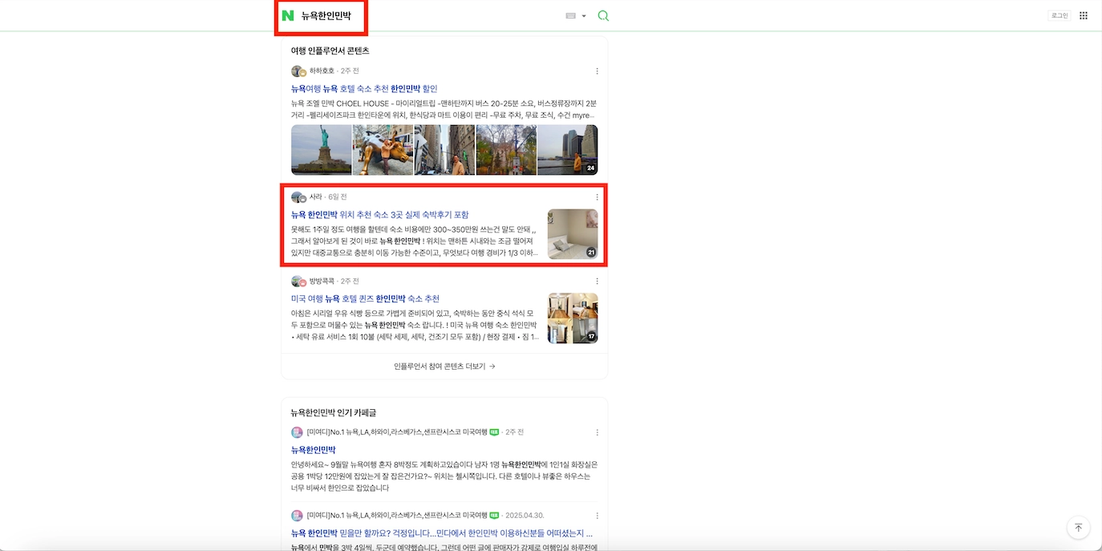The width and height of the screenshot is (1102, 551).
Task: Open the room collage thumbnail showing 17
Action: [573, 318]
